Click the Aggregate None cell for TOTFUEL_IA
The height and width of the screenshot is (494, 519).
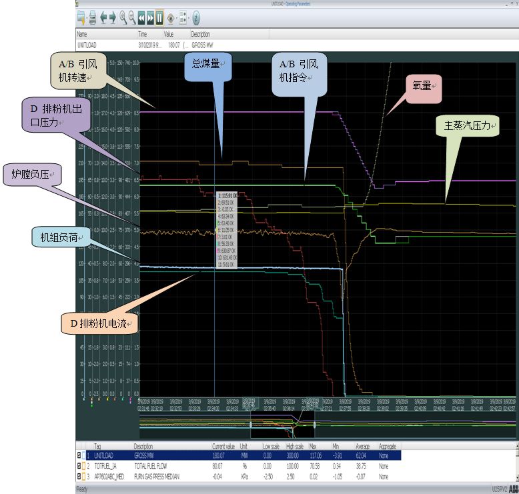pos(384,466)
